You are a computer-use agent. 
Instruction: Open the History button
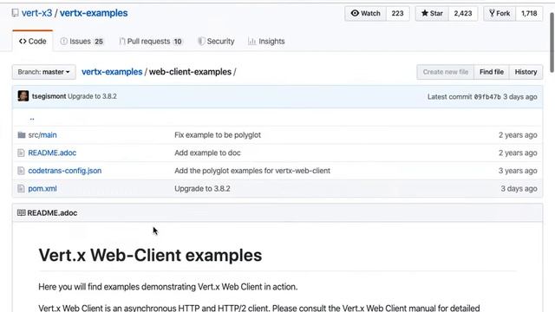(526, 72)
